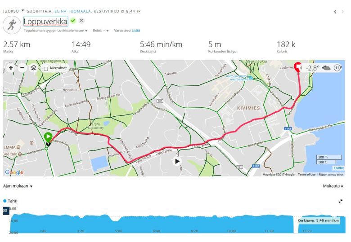Click the play button on the map
This screenshot has height=242, width=351.
pos(177,161)
